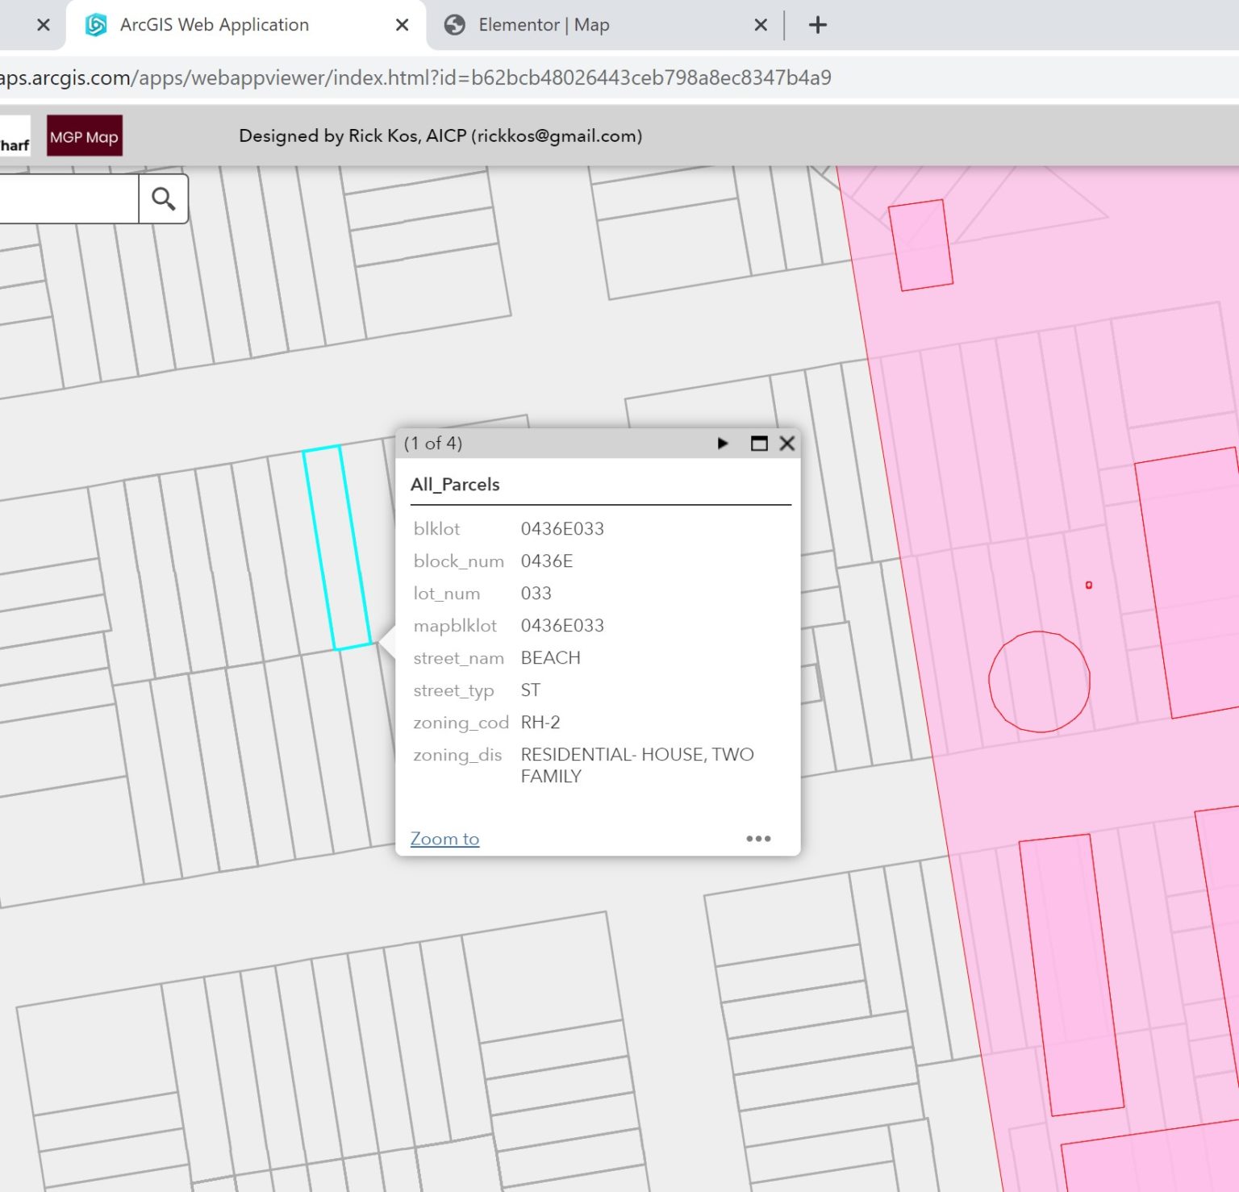
Task: Click the address search input box
Action: (69, 199)
